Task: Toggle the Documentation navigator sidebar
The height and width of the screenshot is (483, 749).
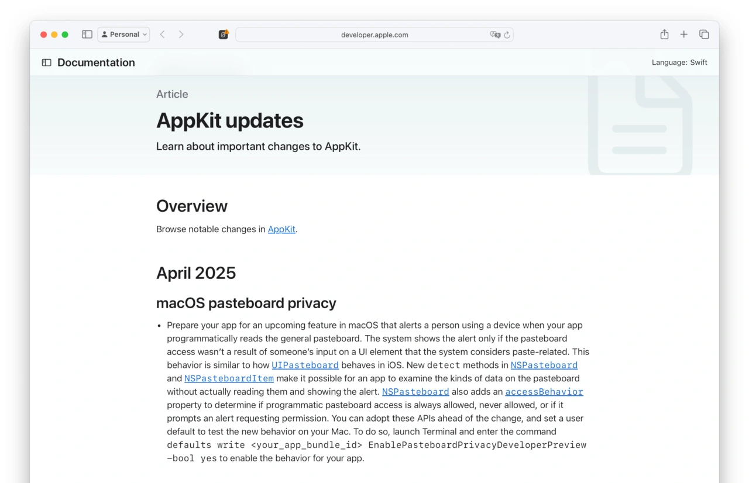Action: pos(47,63)
